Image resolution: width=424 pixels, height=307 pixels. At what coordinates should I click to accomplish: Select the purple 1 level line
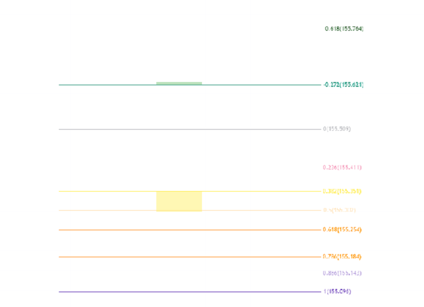tap(190, 292)
